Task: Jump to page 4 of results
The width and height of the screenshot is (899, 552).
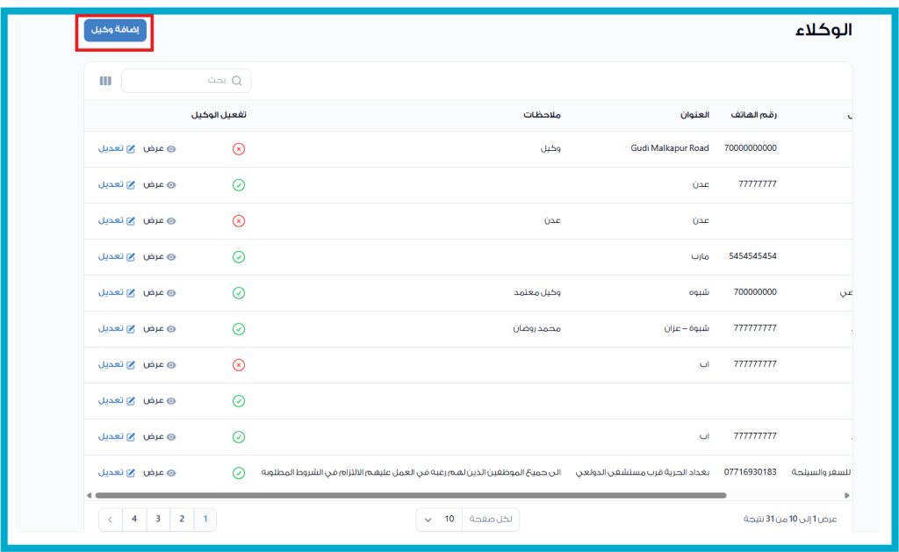Action: [134, 520]
